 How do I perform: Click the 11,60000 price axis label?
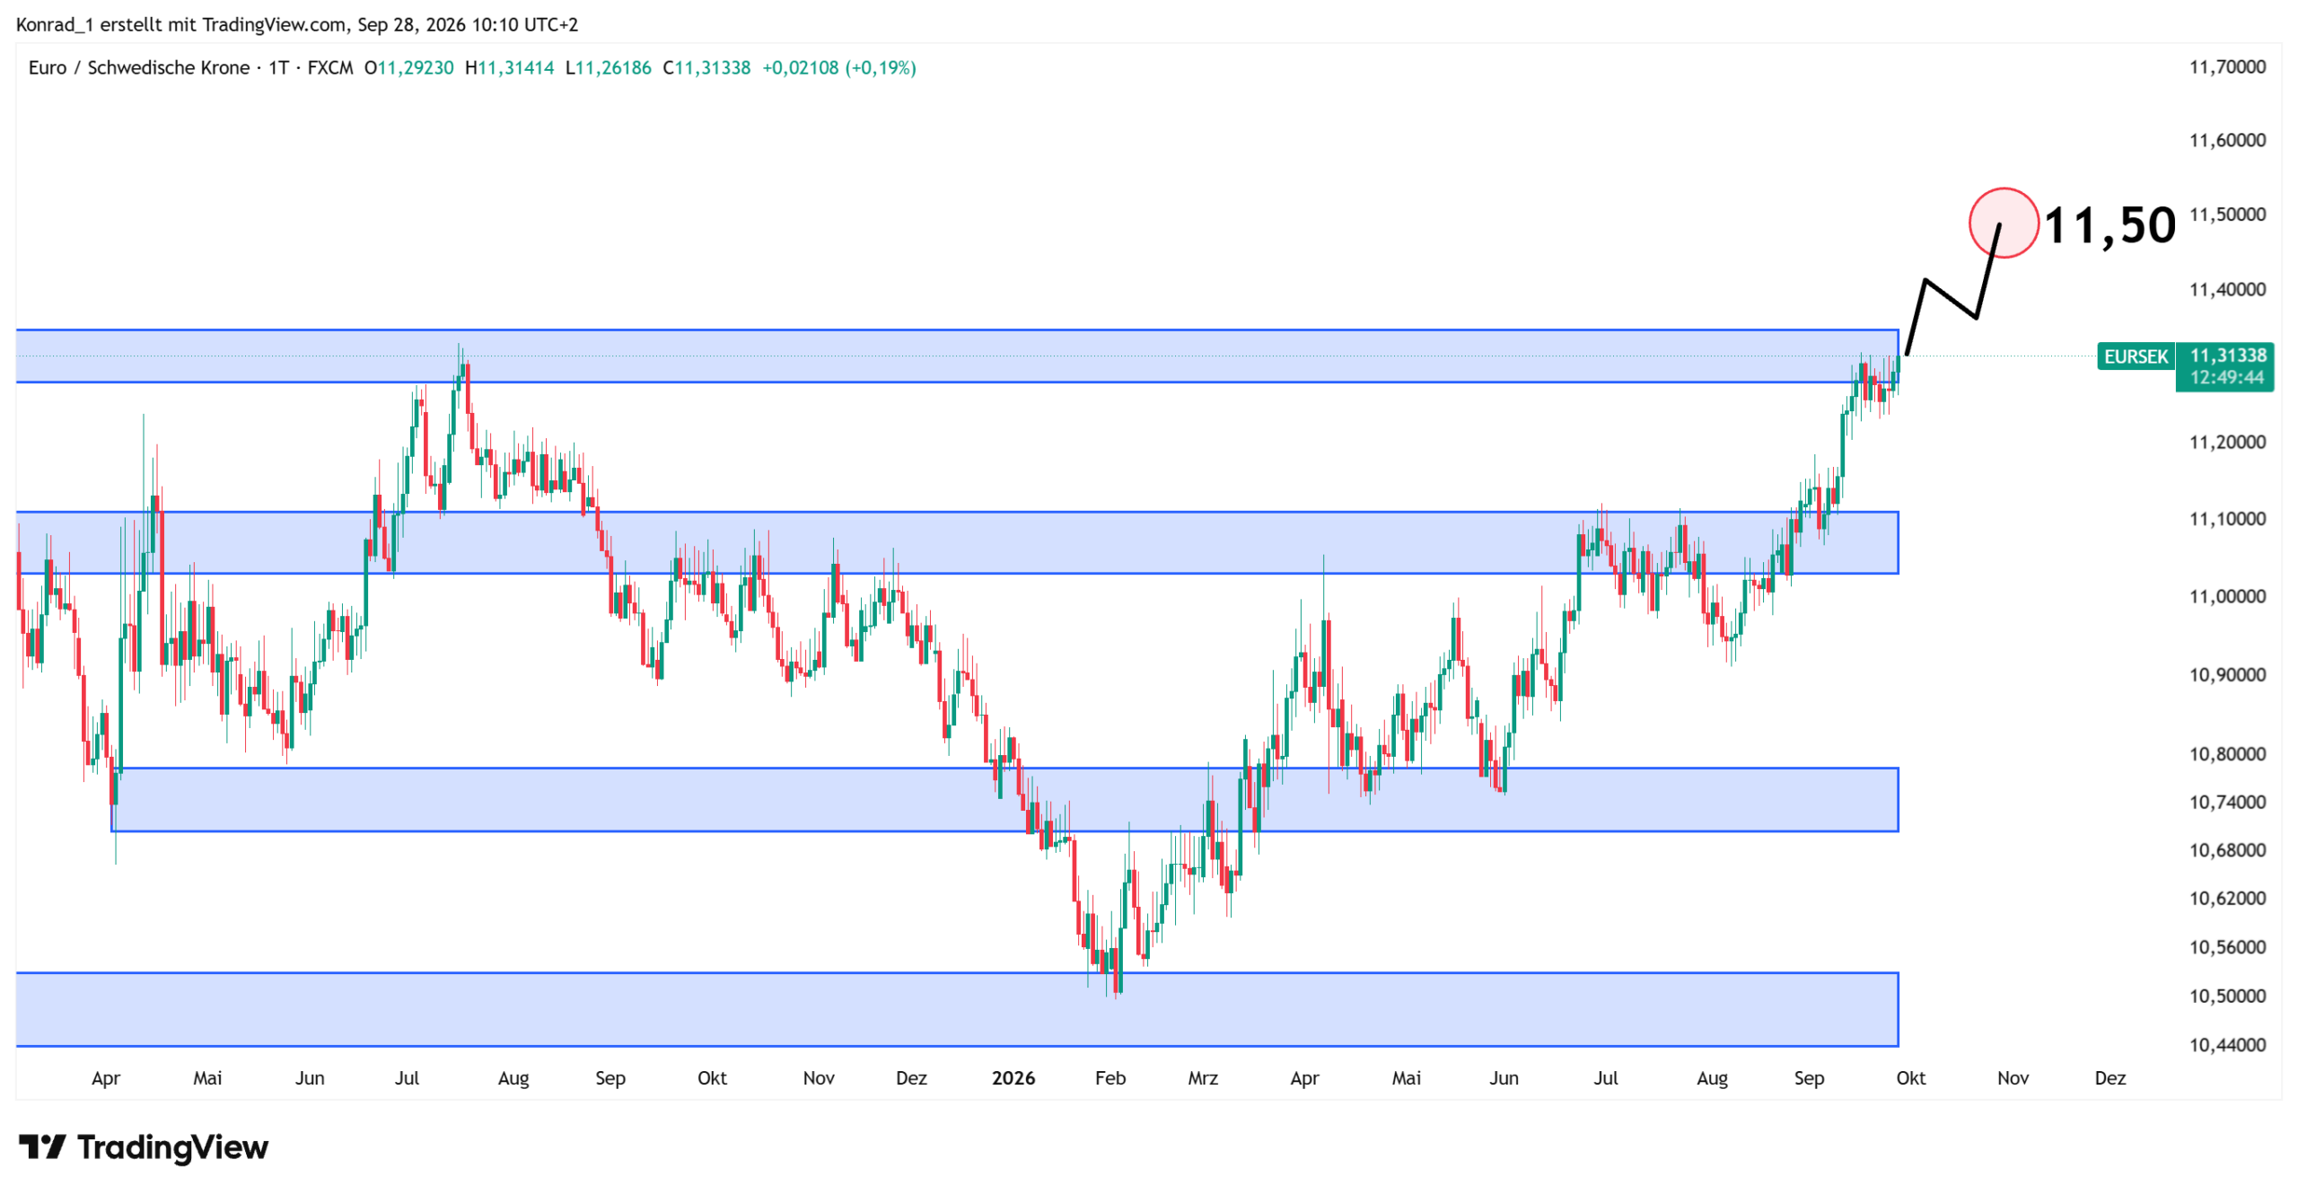coord(2226,140)
